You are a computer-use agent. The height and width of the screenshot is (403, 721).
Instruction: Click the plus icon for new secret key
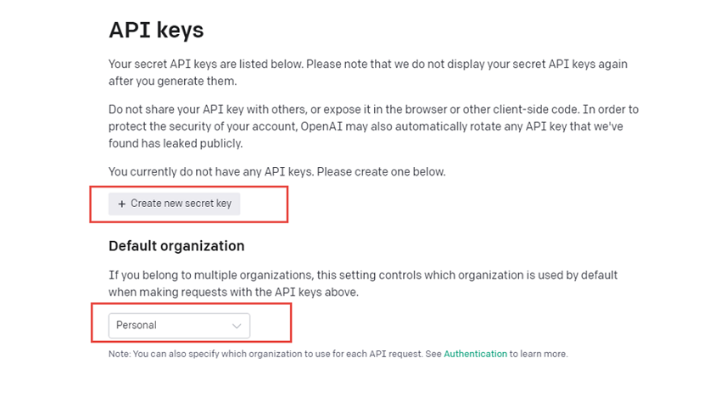(122, 204)
